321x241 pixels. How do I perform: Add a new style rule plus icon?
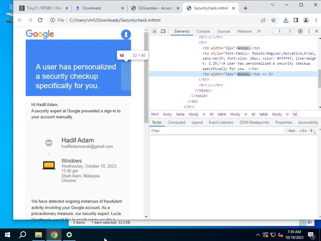[x=311, y=131]
